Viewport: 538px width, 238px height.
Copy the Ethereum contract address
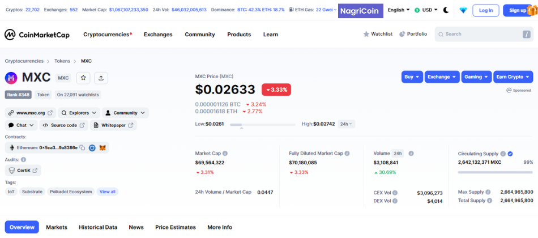click(x=82, y=148)
